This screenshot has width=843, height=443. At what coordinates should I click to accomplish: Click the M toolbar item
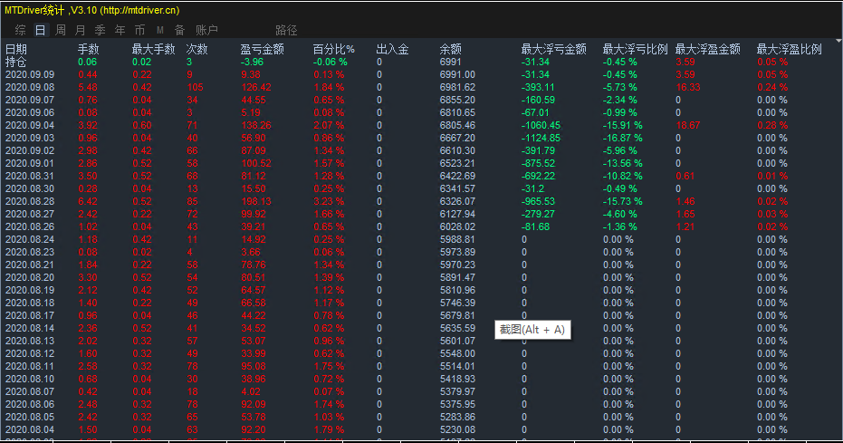coord(159,30)
